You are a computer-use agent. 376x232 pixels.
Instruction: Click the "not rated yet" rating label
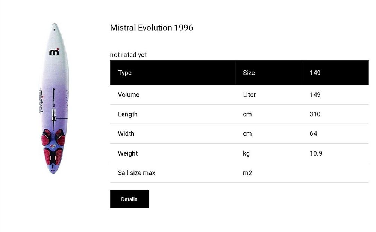point(128,55)
